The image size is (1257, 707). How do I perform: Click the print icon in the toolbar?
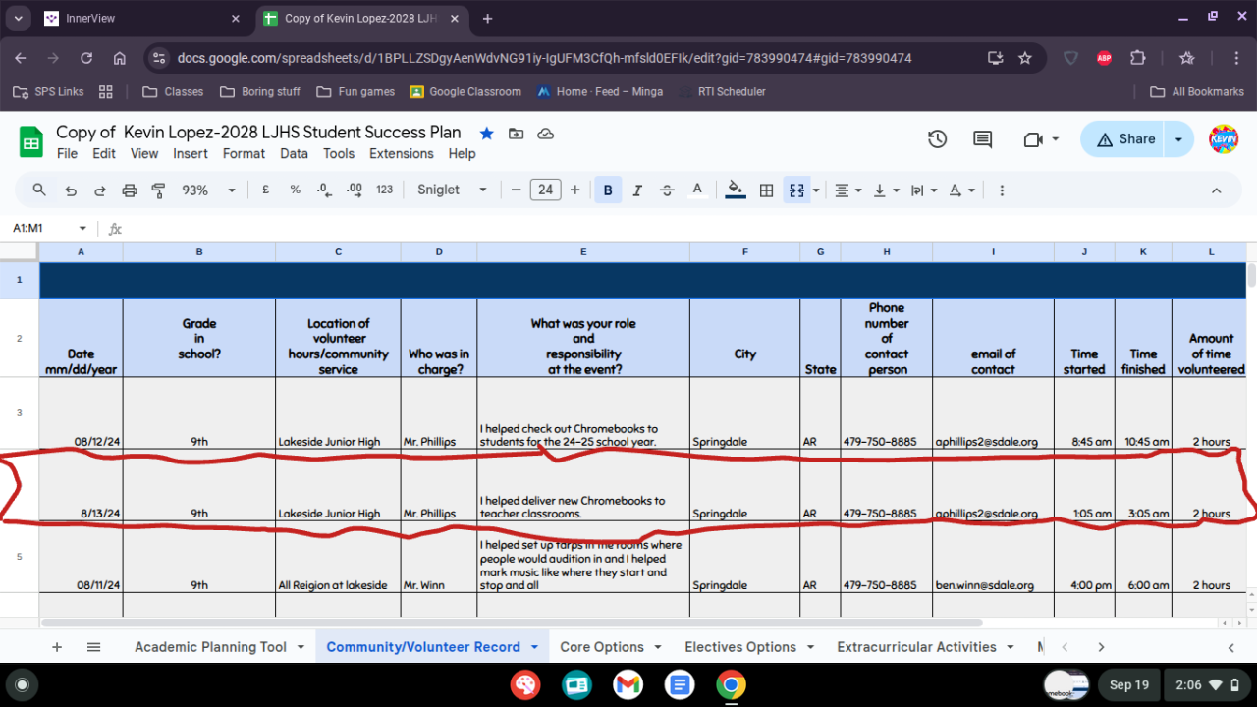129,190
